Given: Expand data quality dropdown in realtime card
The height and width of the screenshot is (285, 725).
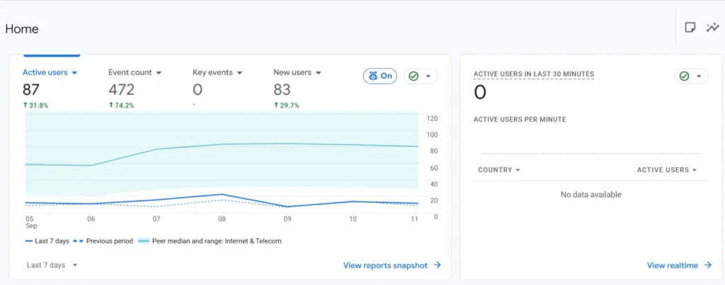Looking at the screenshot, I should pyautogui.click(x=699, y=76).
